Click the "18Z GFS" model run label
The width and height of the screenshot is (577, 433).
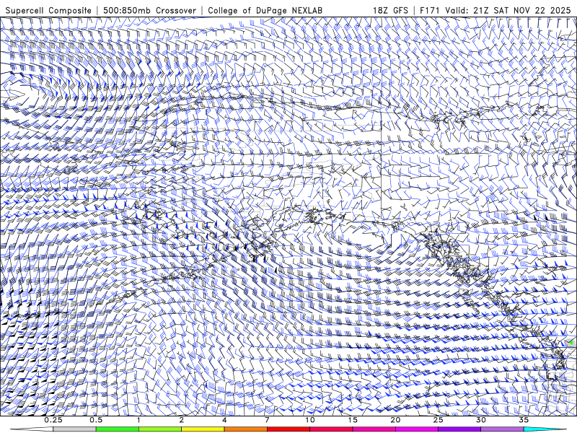point(390,10)
